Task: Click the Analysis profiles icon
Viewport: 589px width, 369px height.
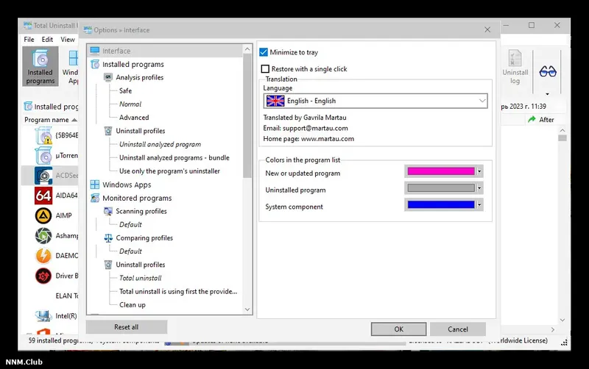Action: [x=108, y=77]
